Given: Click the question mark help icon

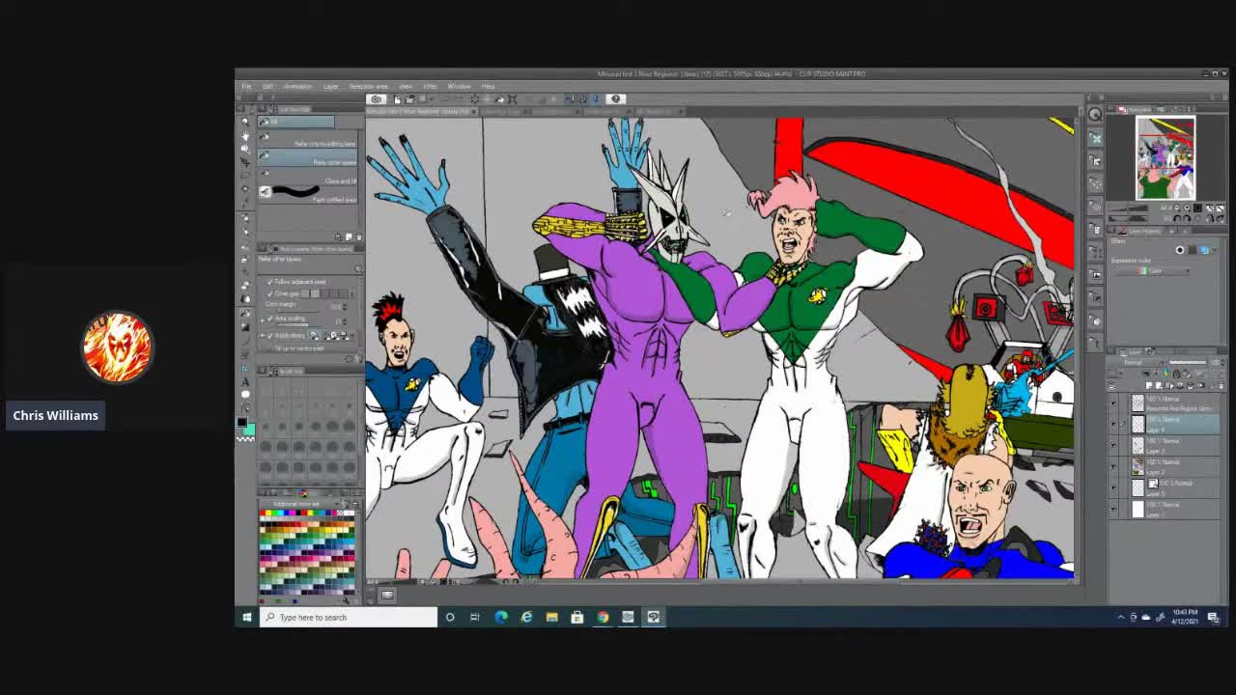Looking at the screenshot, I should tap(616, 98).
